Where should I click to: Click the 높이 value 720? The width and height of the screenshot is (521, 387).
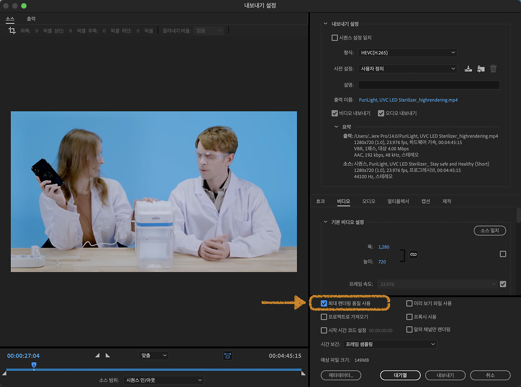pyautogui.click(x=382, y=262)
